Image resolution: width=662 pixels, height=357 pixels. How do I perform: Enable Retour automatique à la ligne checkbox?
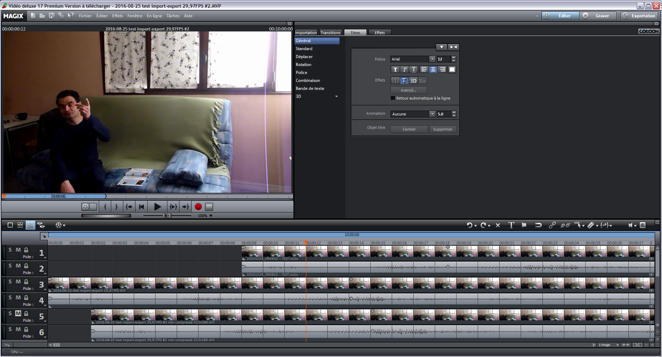pyautogui.click(x=393, y=98)
